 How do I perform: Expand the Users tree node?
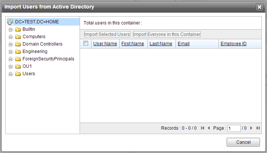click(11, 74)
